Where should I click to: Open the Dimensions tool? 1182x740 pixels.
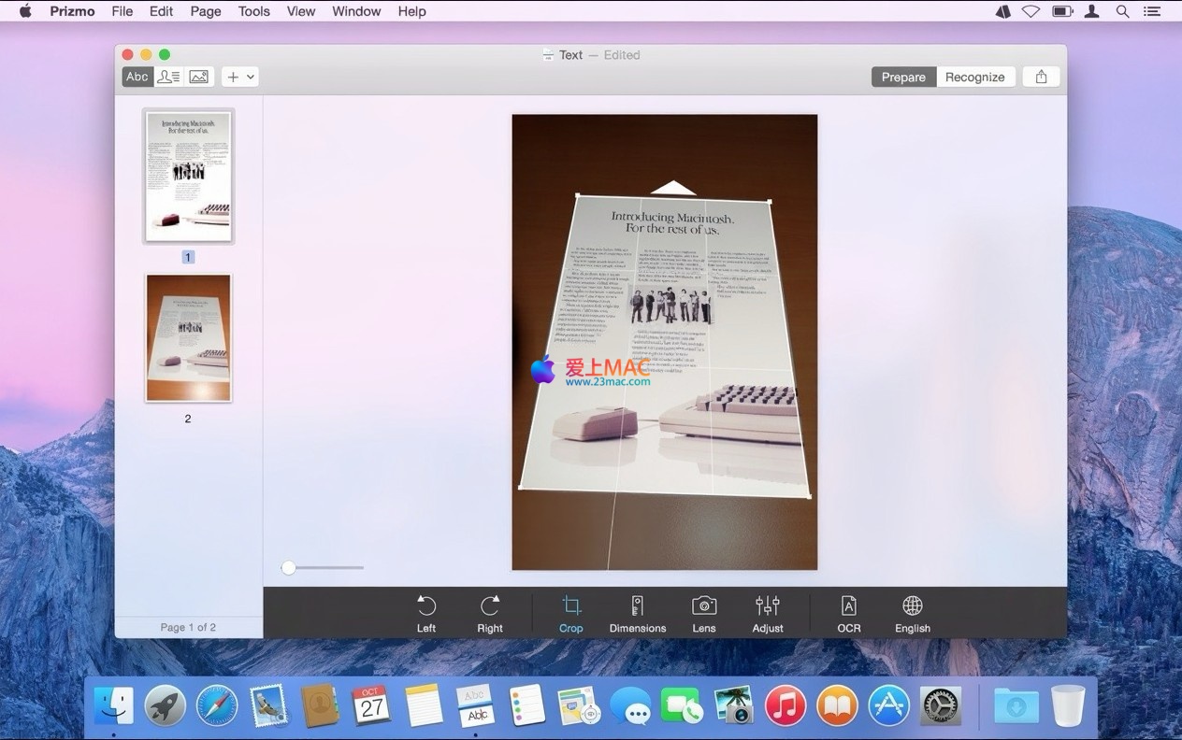pos(638,613)
